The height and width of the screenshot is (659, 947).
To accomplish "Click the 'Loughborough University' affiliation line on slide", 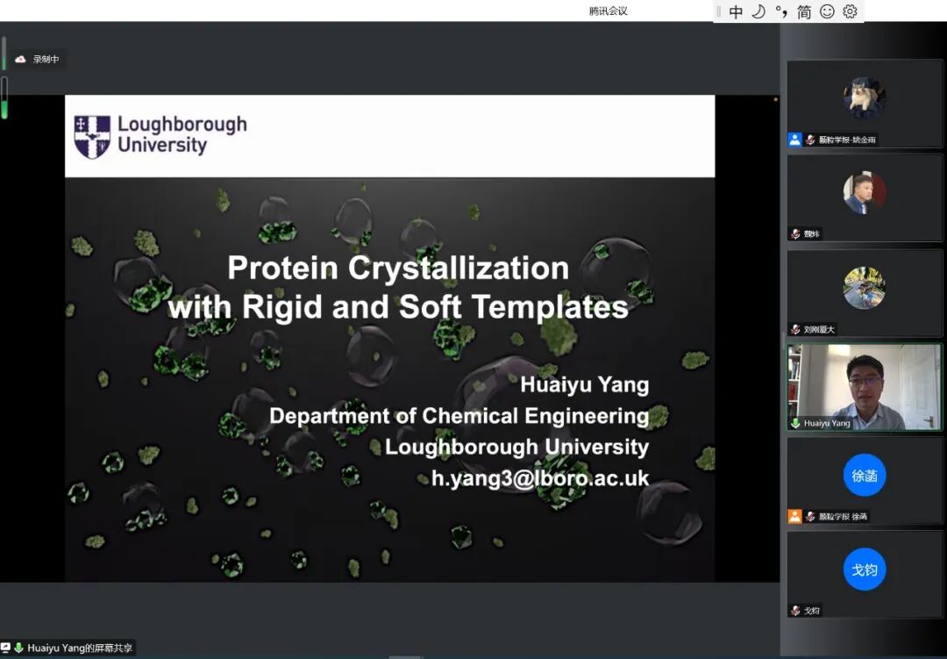I will pyautogui.click(x=517, y=447).
